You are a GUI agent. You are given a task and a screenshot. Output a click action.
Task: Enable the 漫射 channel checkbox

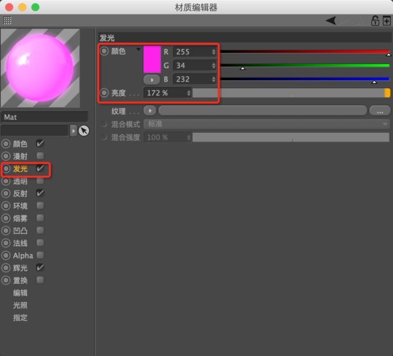(40, 156)
